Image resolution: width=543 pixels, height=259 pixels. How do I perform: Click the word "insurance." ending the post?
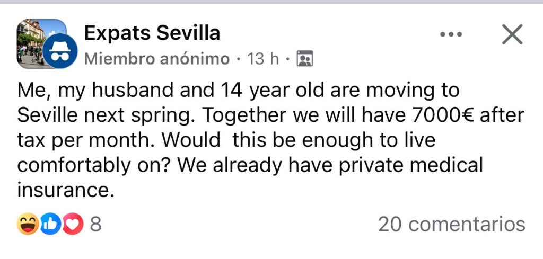[66, 190]
